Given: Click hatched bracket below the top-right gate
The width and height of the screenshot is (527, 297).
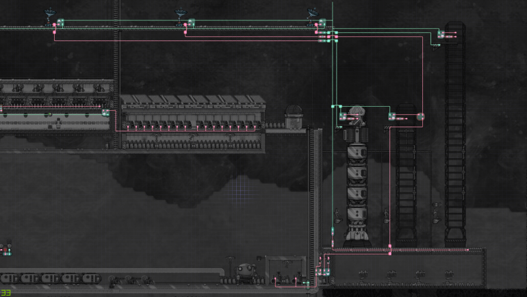Looking at the screenshot, I should pyautogui.click(x=436, y=47).
